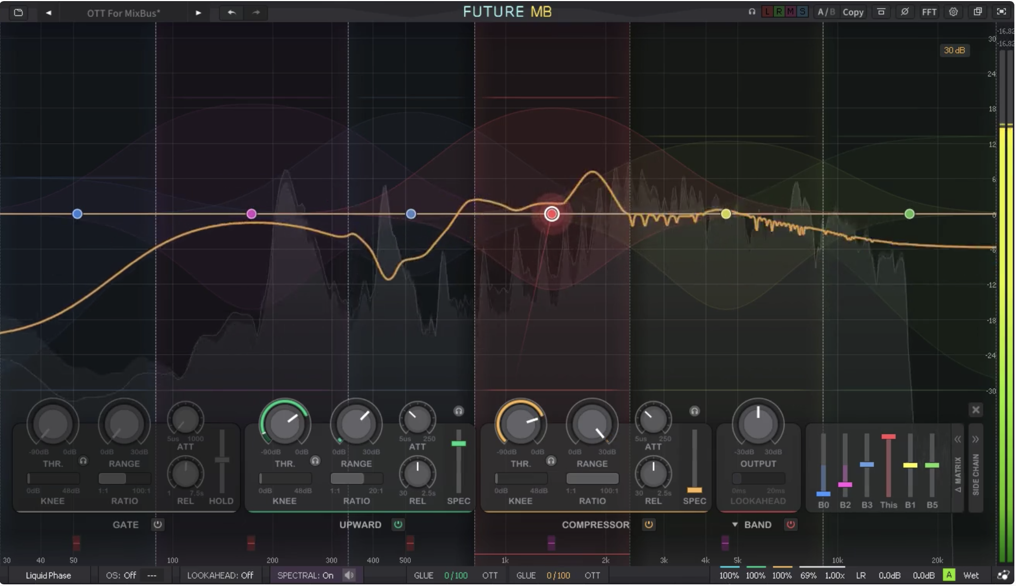The image size is (1016, 586).
Task: Expand the Band dropdown triangle
Action: point(735,525)
